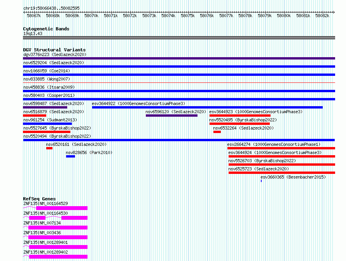The height and width of the screenshot is (261, 346).
Task: Open the esv2664274 1000GenomesConsortiumPhase1 label
Action: click(274, 144)
